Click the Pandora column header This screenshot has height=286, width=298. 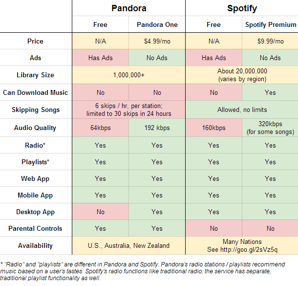click(x=128, y=8)
